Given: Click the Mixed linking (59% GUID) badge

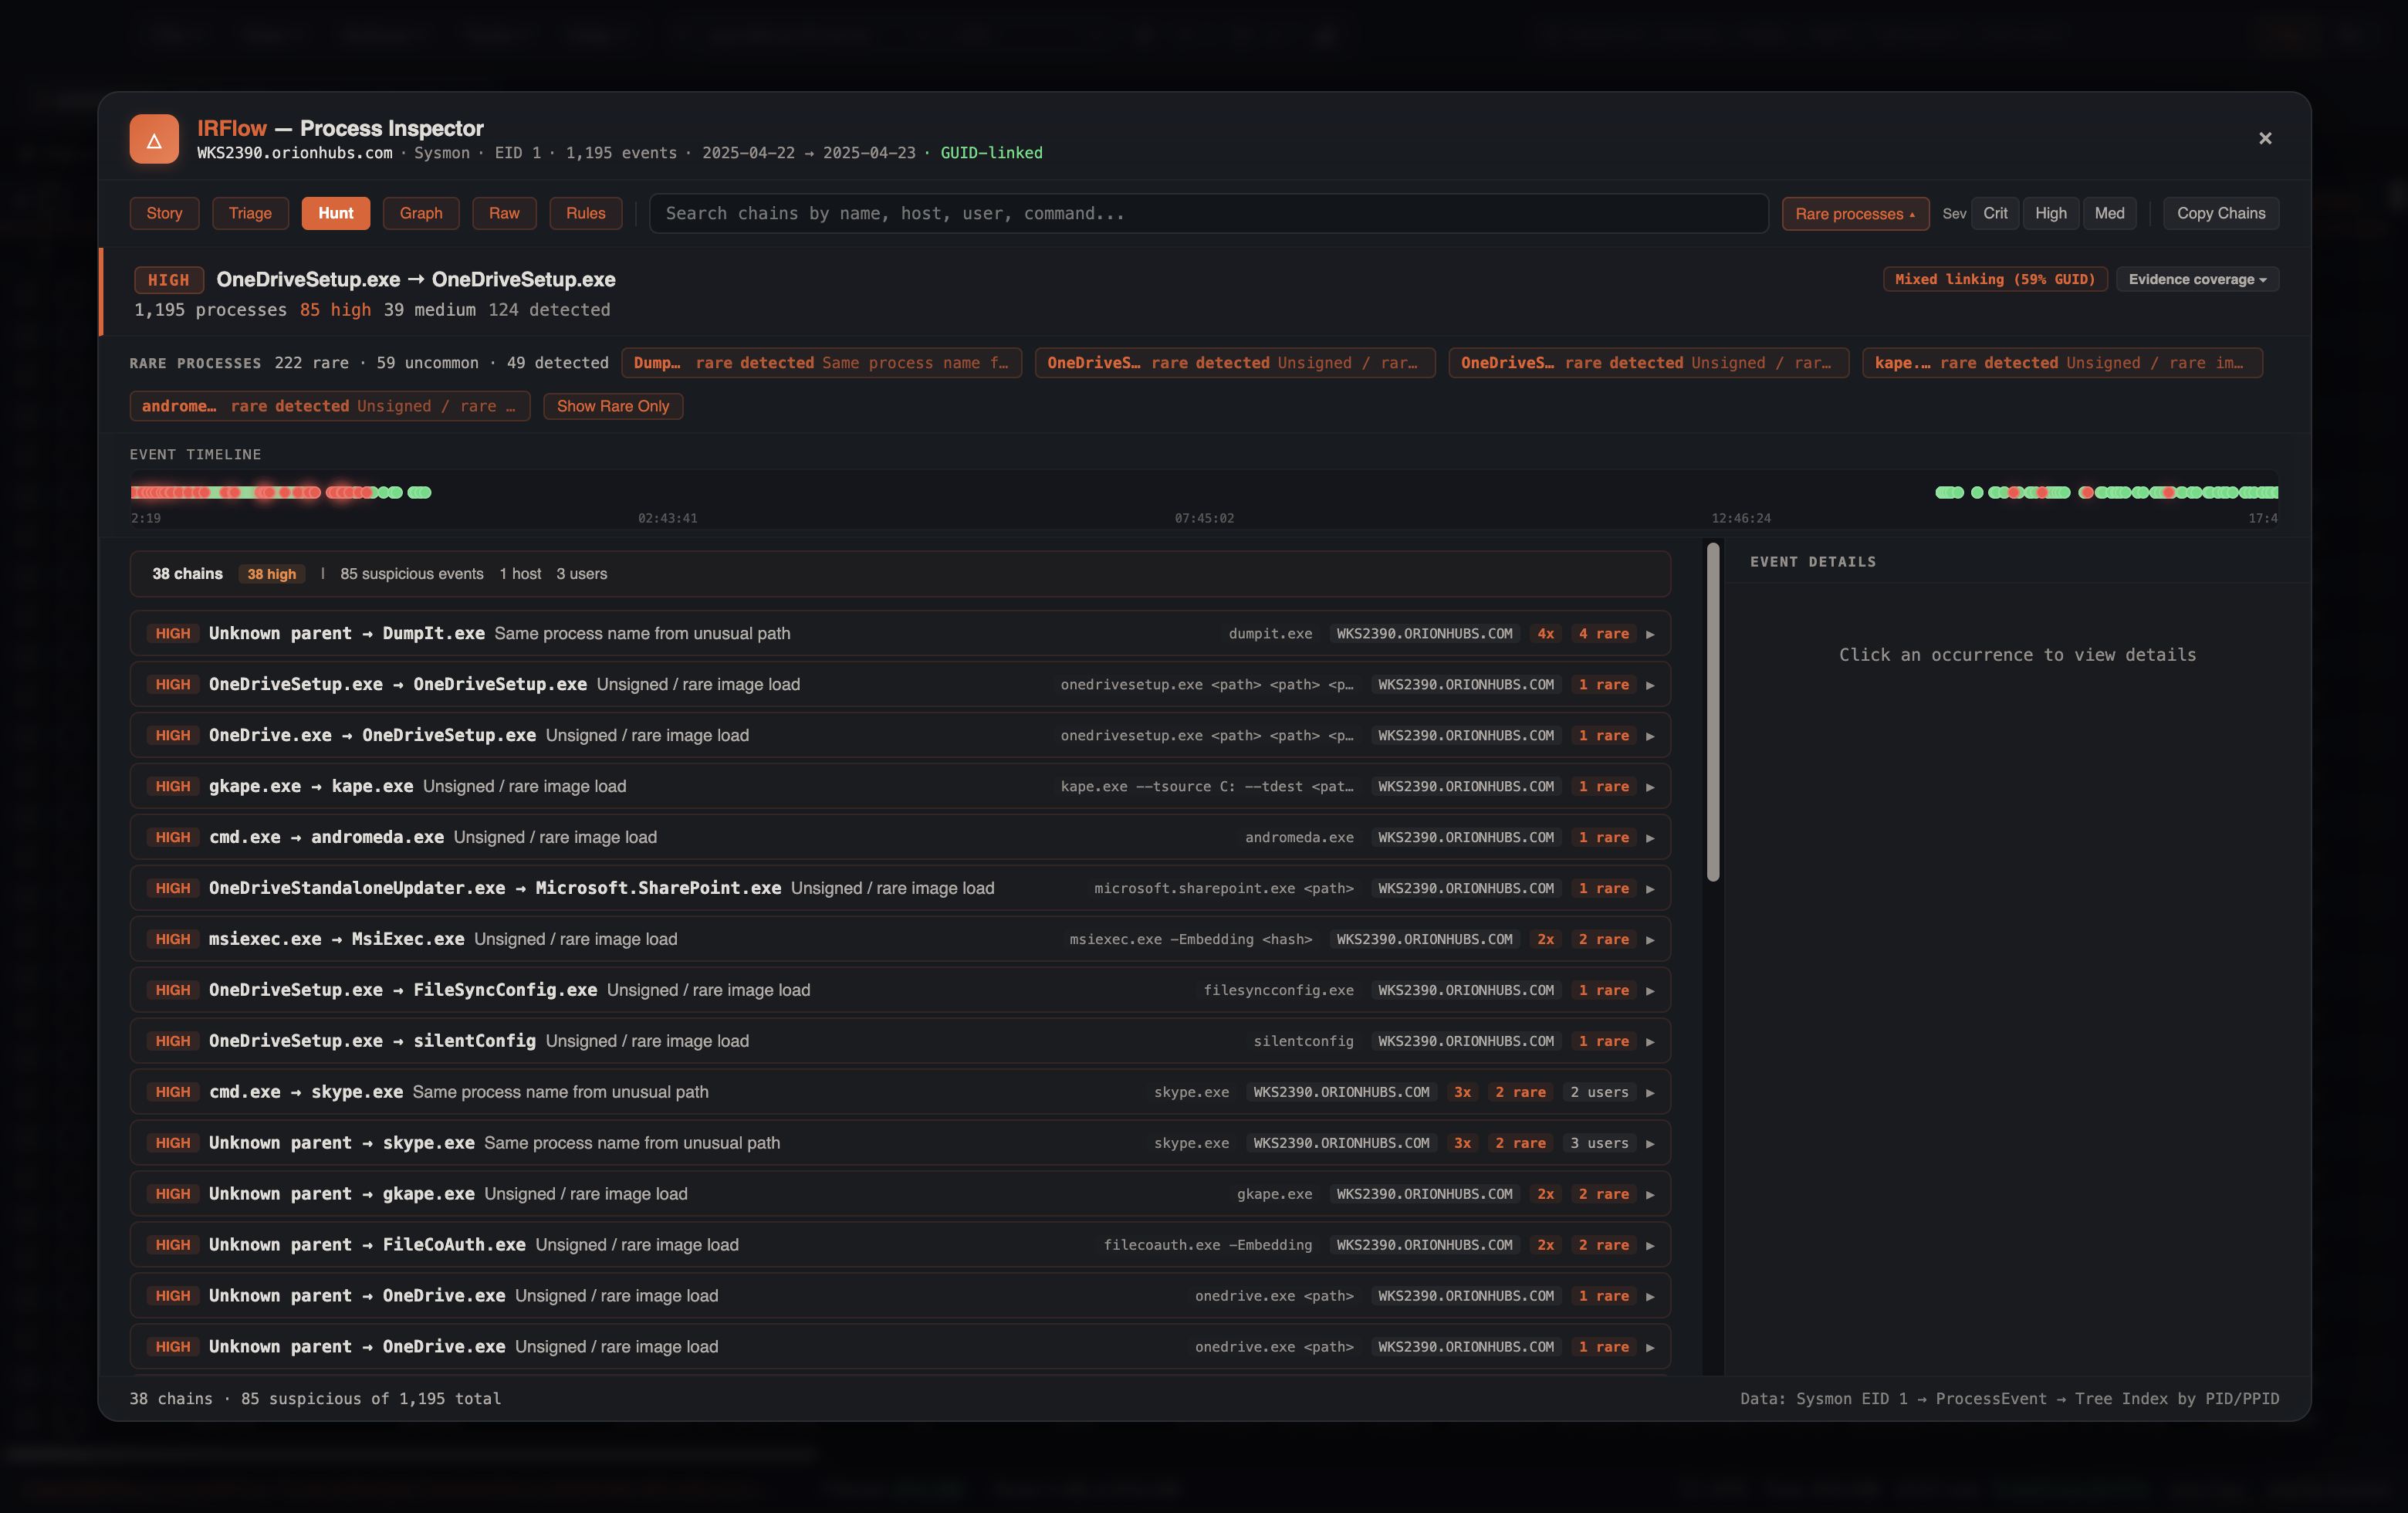Looking at the screenshot, I should click(x=1995, y=279).
